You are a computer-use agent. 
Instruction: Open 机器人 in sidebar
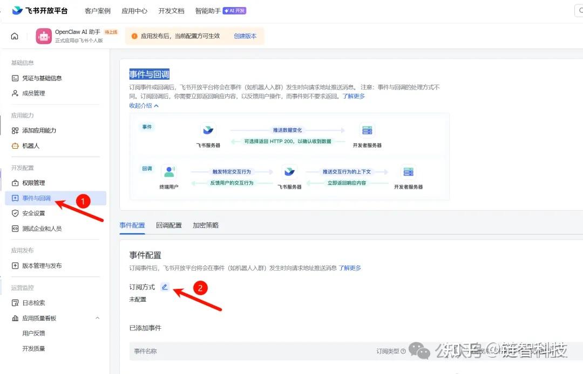point(56,146)
